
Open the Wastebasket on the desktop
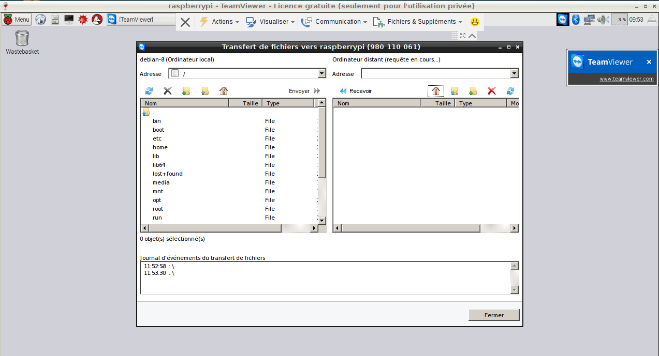point(22,42)
